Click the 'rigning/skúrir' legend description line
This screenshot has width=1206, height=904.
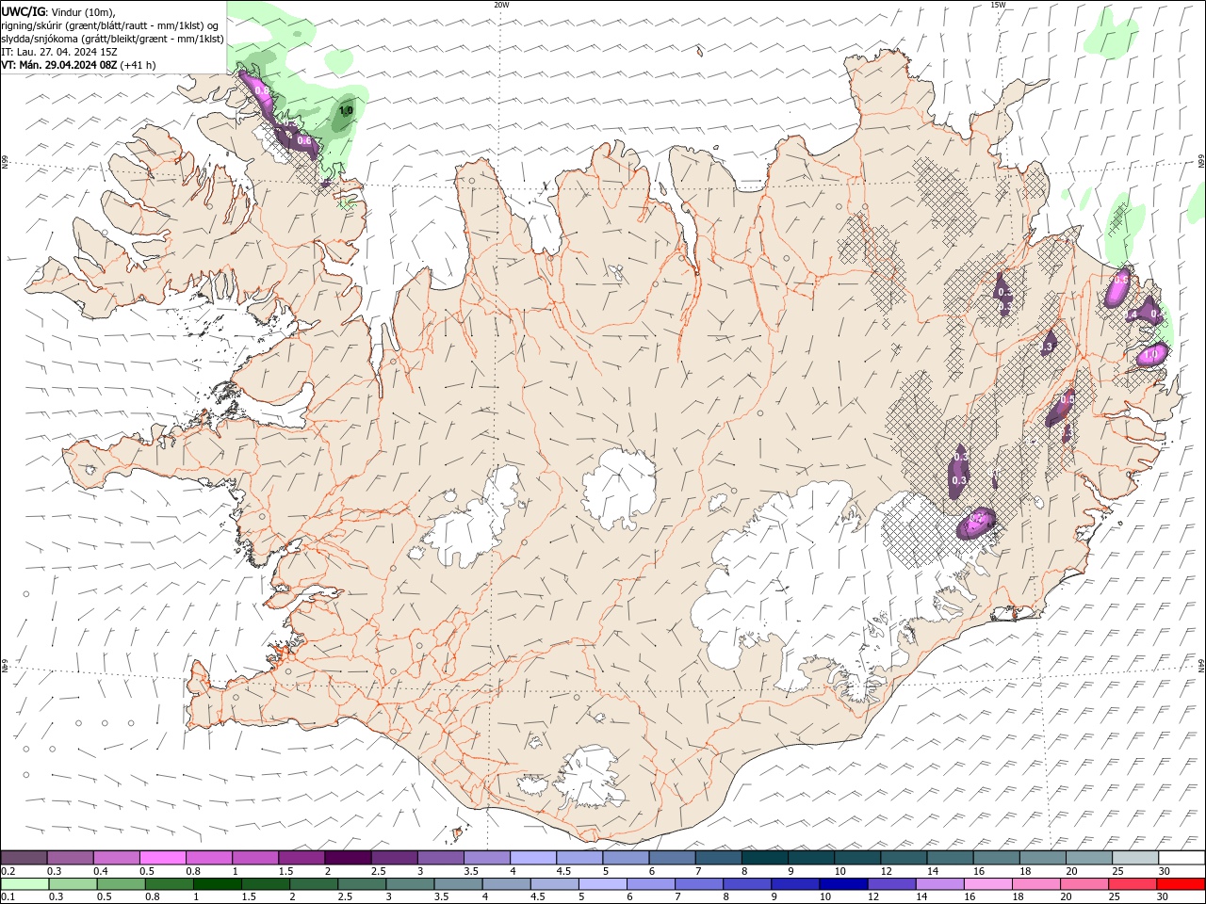(x=110, y=25)
